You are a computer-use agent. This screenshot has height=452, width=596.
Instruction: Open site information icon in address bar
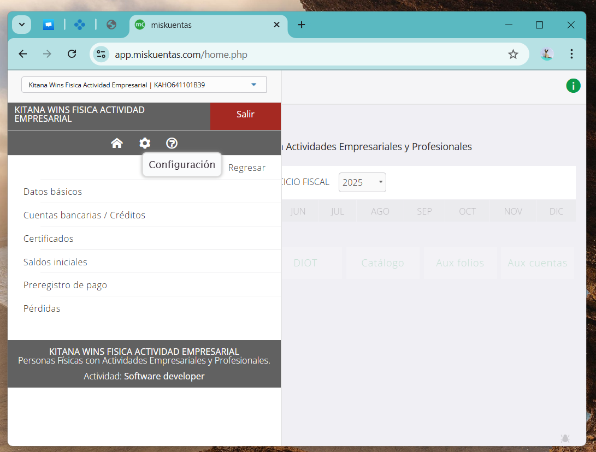pos(101,54)
